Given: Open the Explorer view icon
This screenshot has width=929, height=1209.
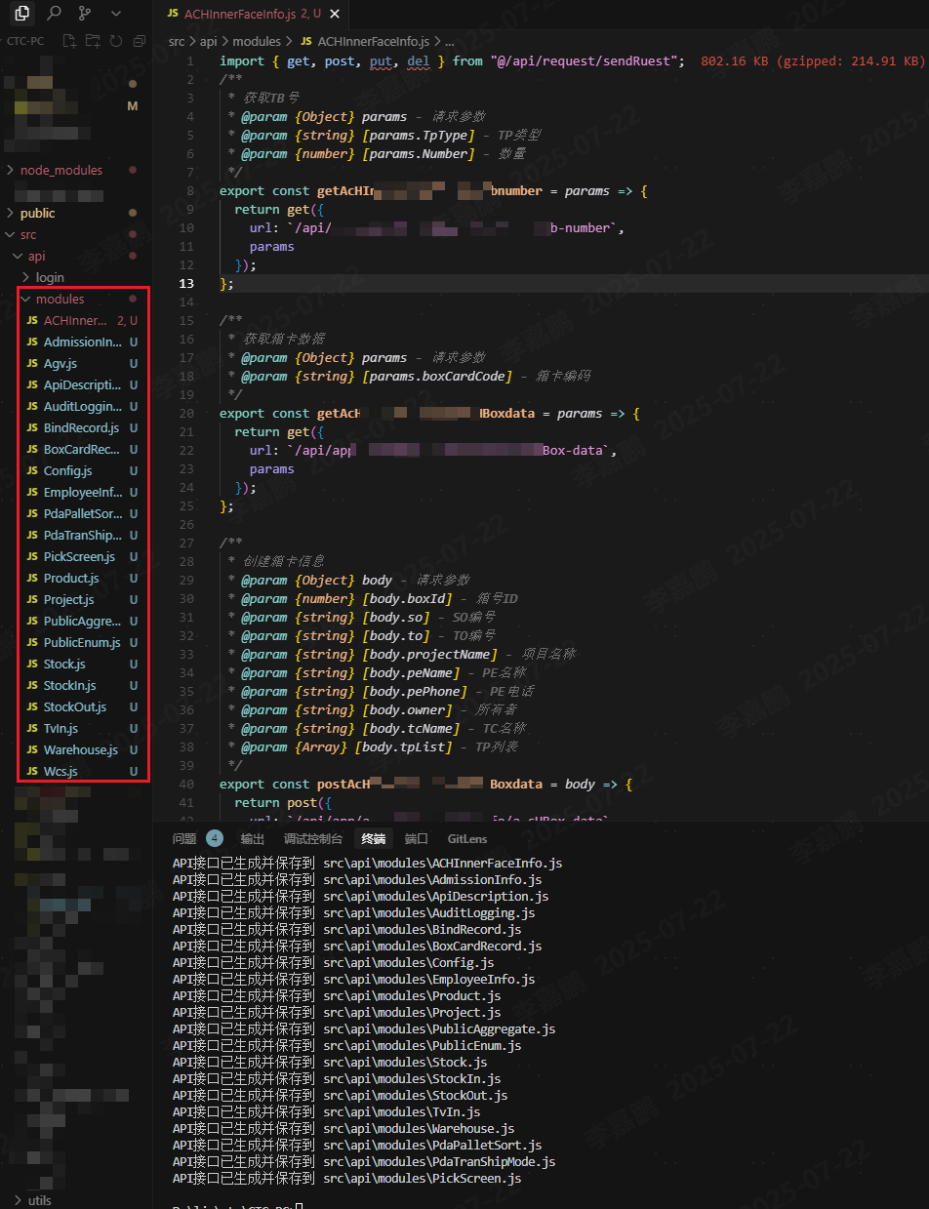Looking at the screenshot, I should (x=21, y=14).
